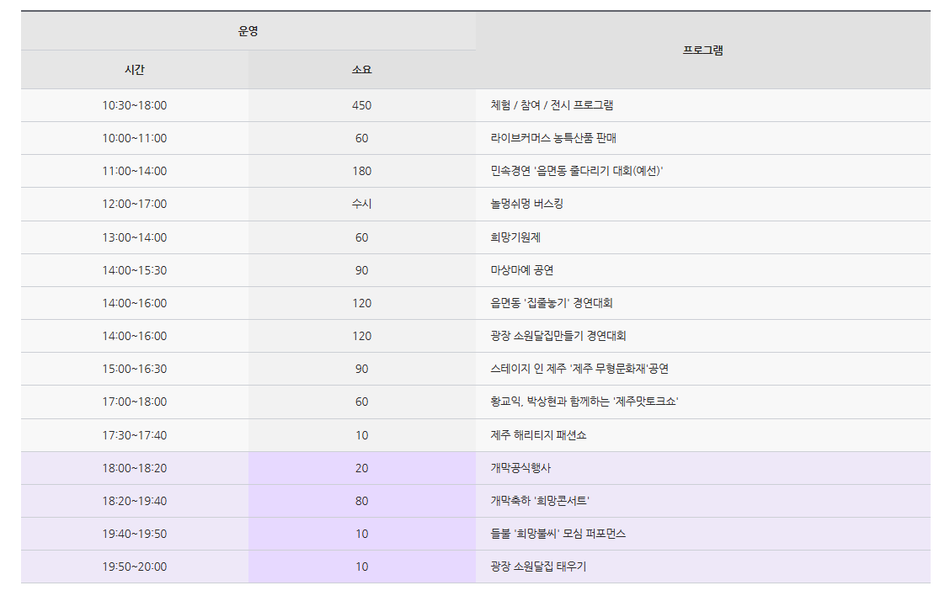Select the duration value 20

(x=361, y=468)
